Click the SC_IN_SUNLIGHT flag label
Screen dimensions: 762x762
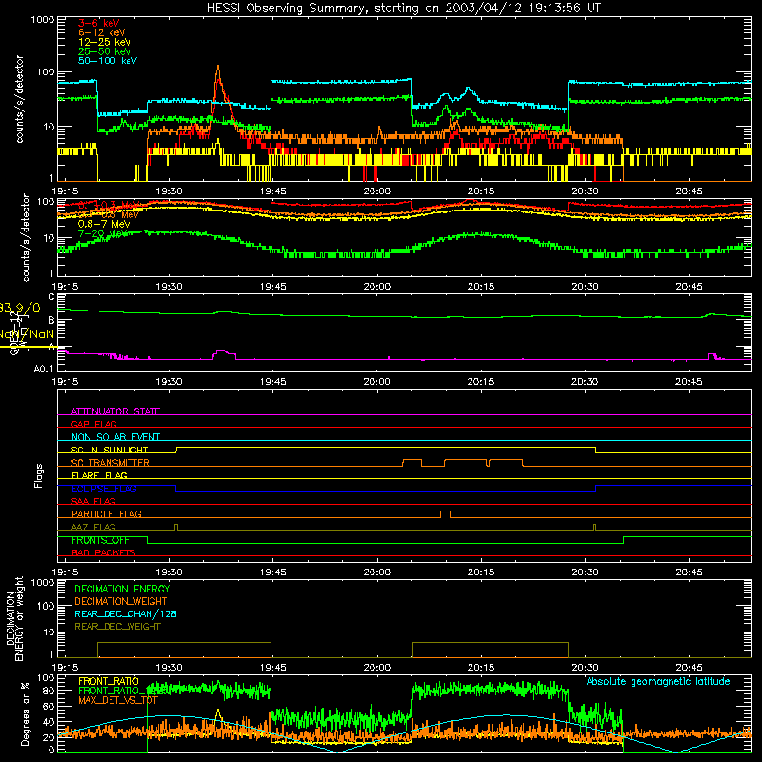pos(110,450)
